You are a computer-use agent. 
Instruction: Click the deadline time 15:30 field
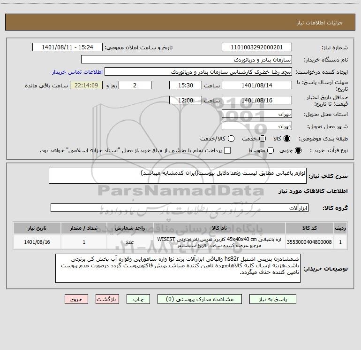click(x=186, y=85)
